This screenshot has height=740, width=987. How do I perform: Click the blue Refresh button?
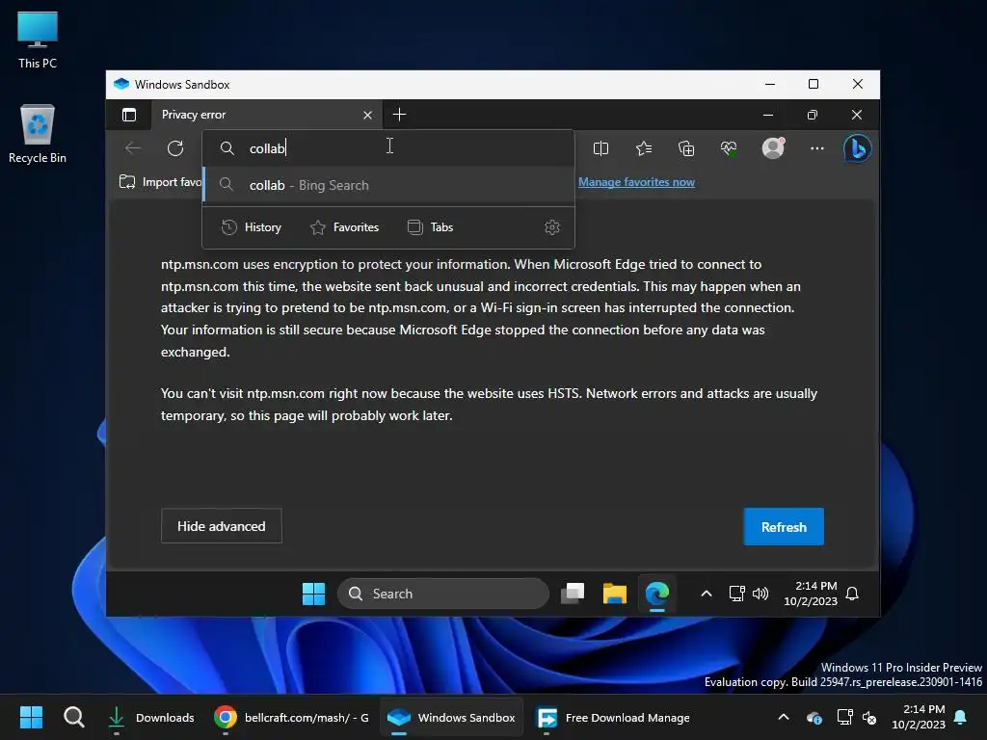[x=784, y=527]
